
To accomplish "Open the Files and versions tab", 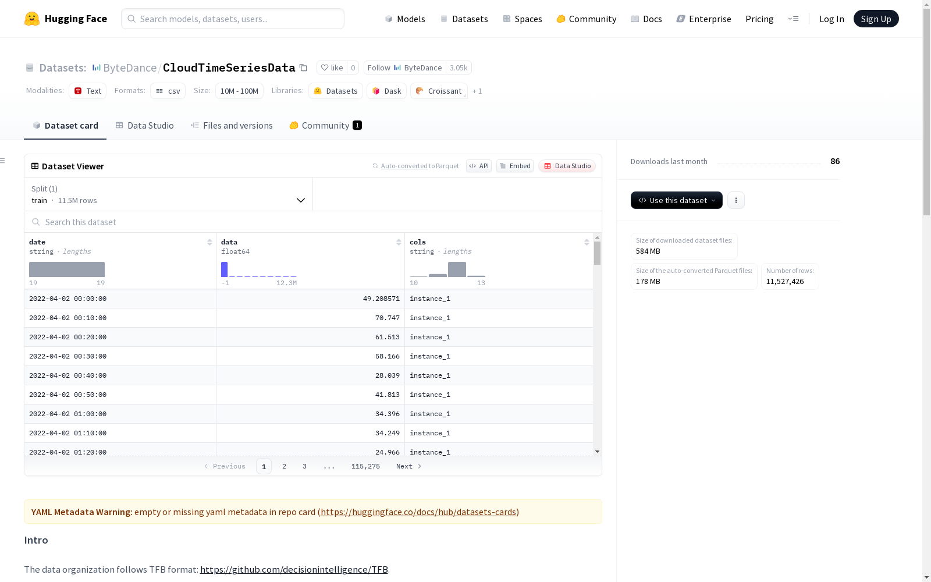I will tap(232, 126).
